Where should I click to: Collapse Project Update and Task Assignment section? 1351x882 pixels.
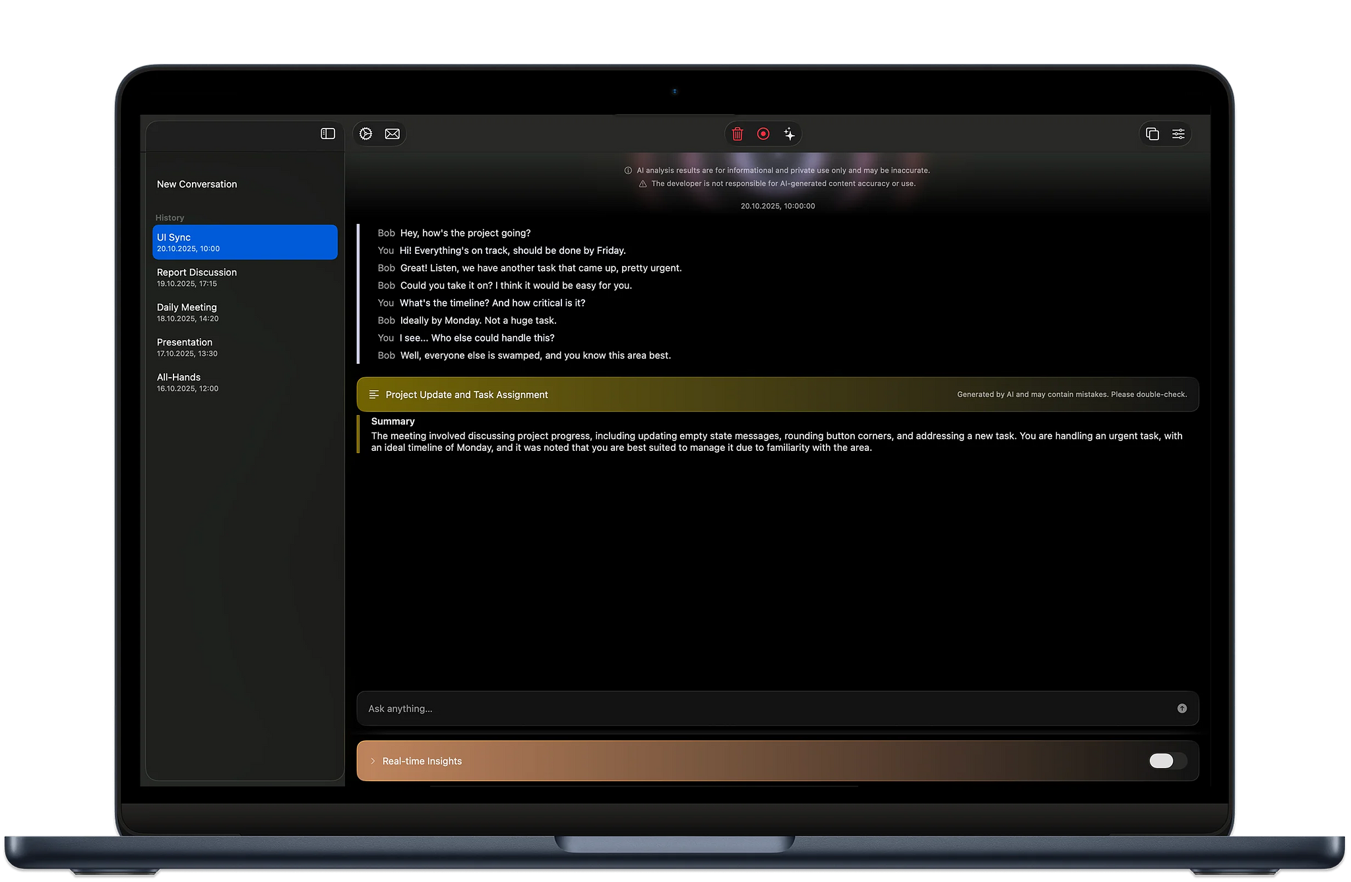[466, 395]
